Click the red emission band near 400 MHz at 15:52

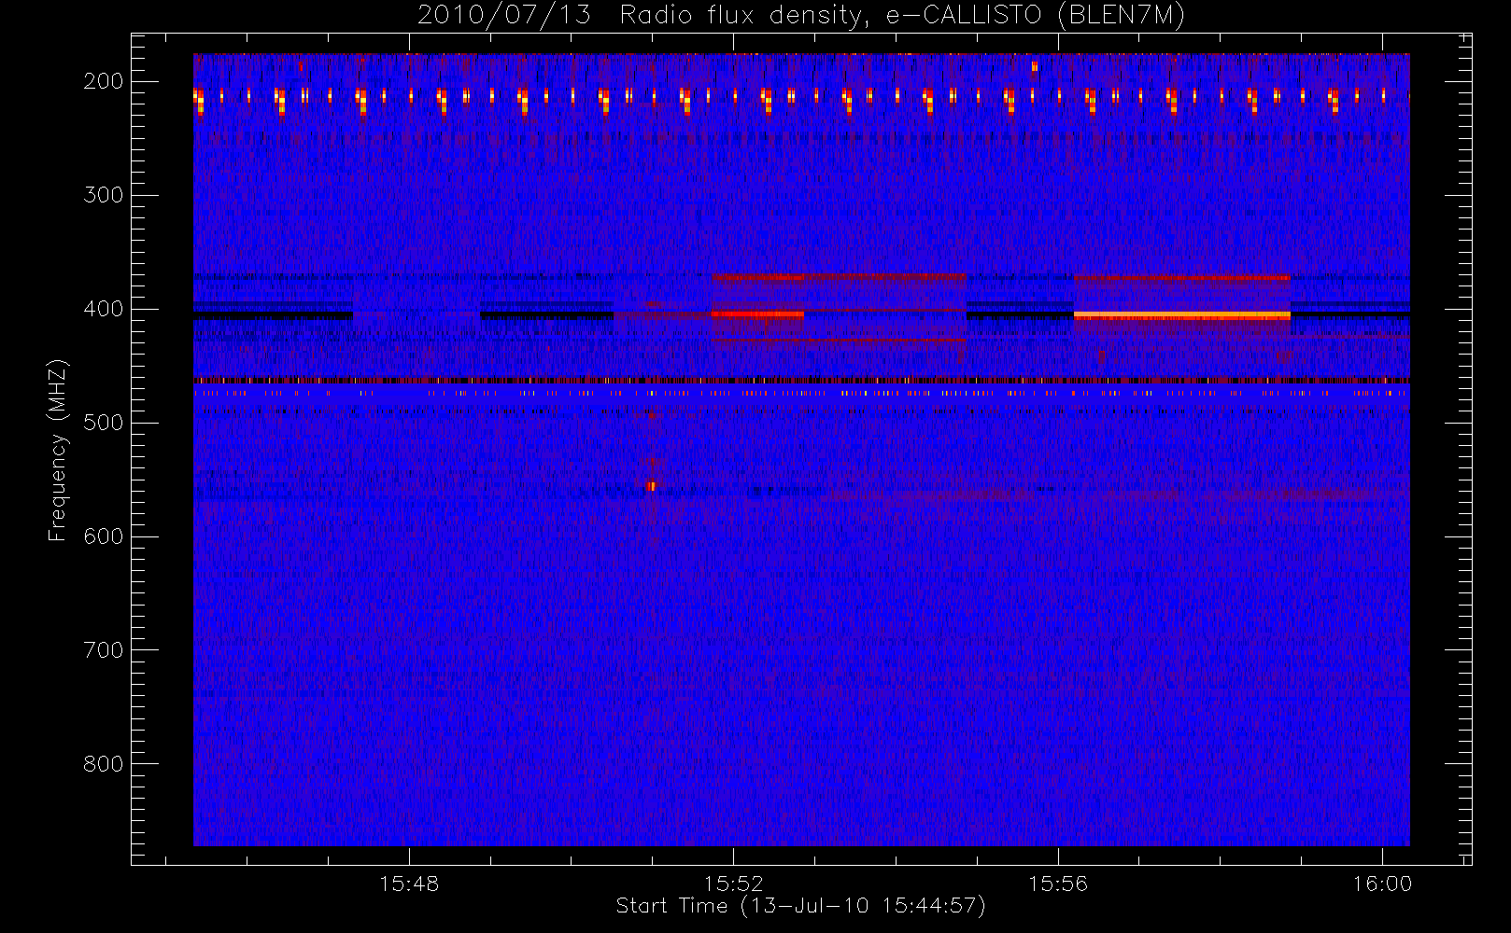tap(757, 314)
